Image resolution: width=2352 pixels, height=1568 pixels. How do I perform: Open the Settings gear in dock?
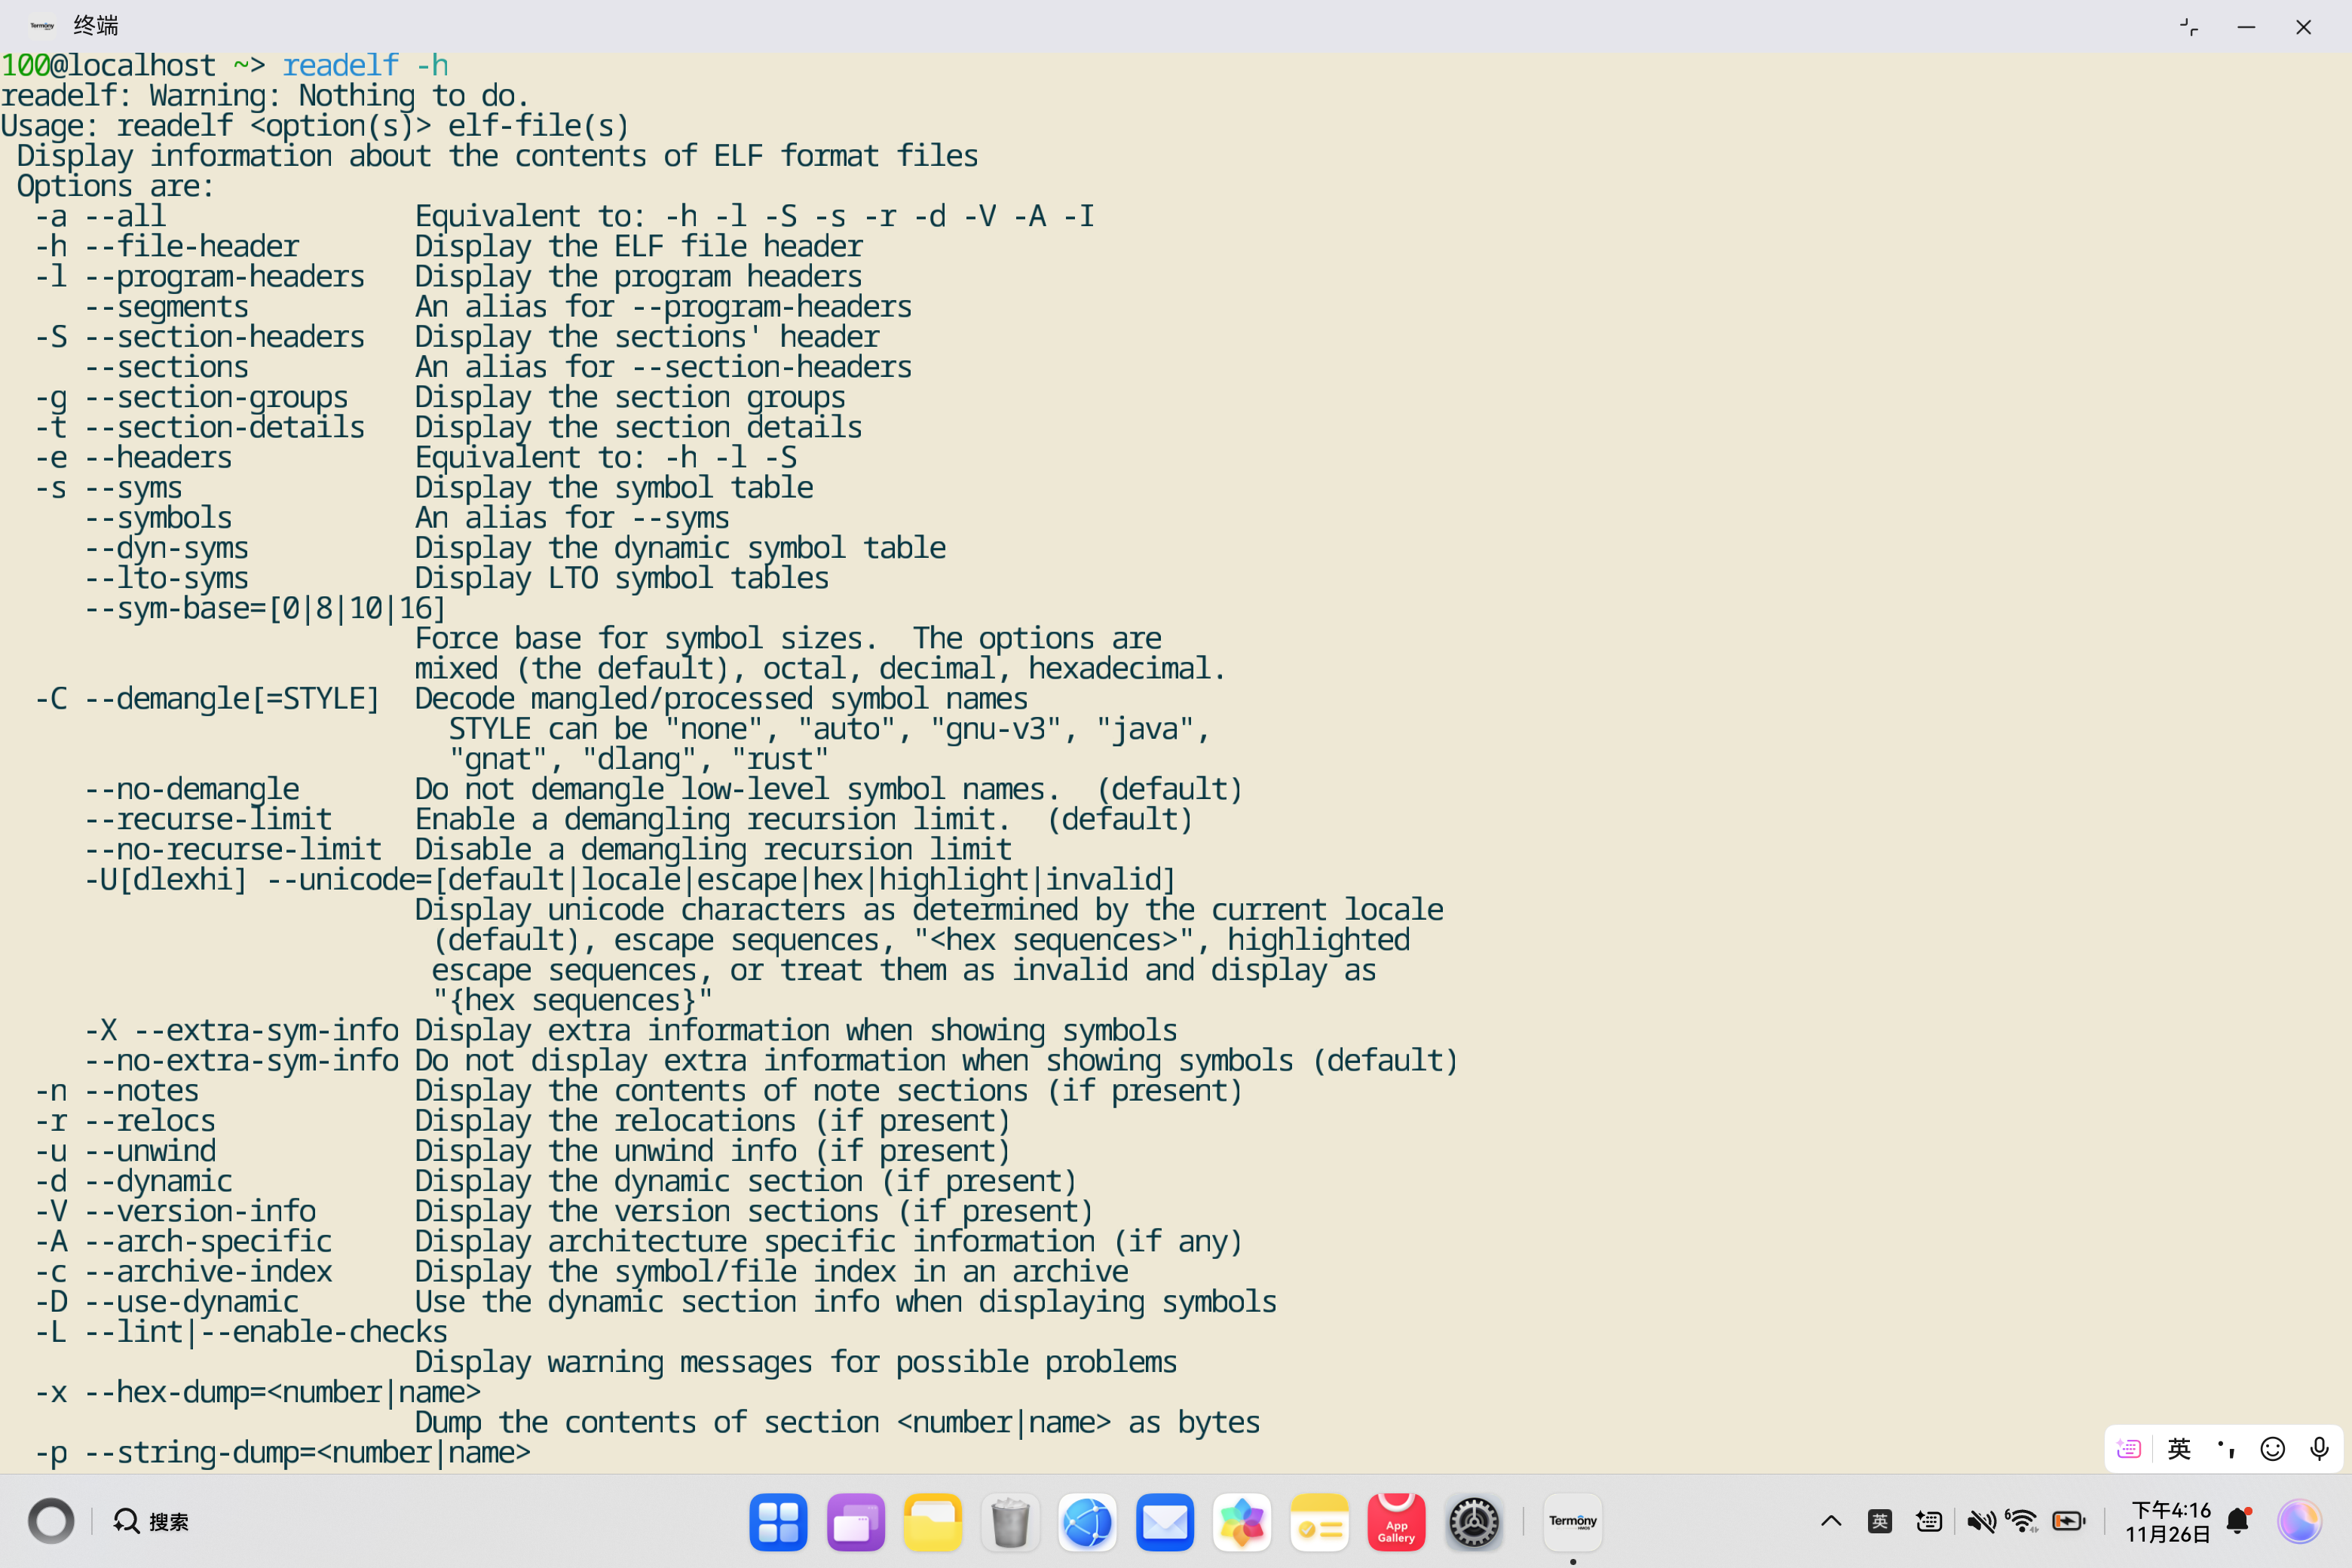(1473, 1521)
